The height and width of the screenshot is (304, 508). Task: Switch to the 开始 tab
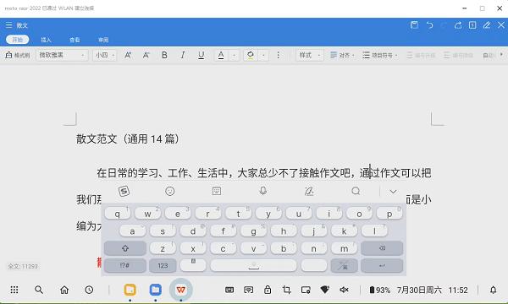pos(17,40)
